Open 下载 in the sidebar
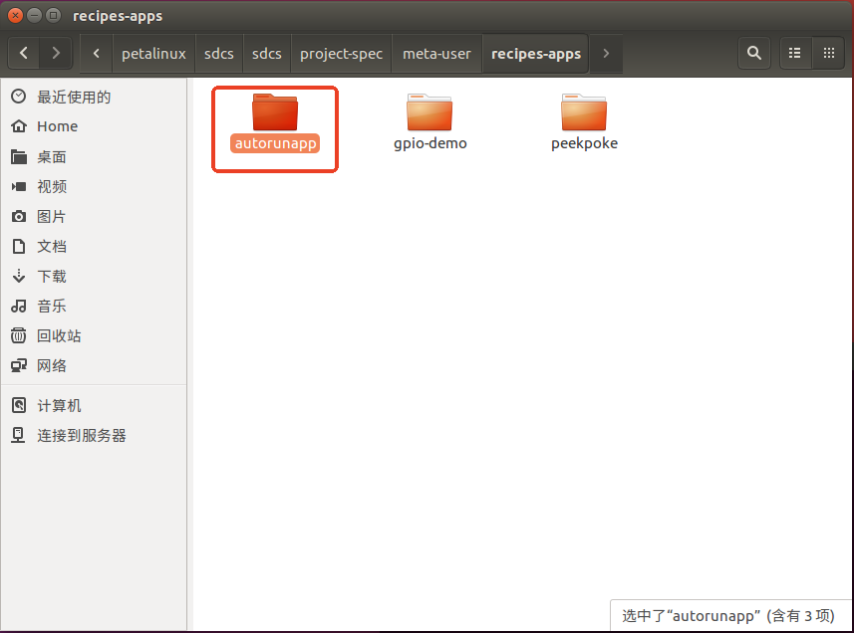854x633 pixels. click(94, 277)
